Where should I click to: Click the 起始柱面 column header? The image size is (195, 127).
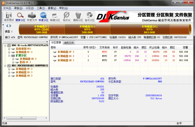point(126,48)
